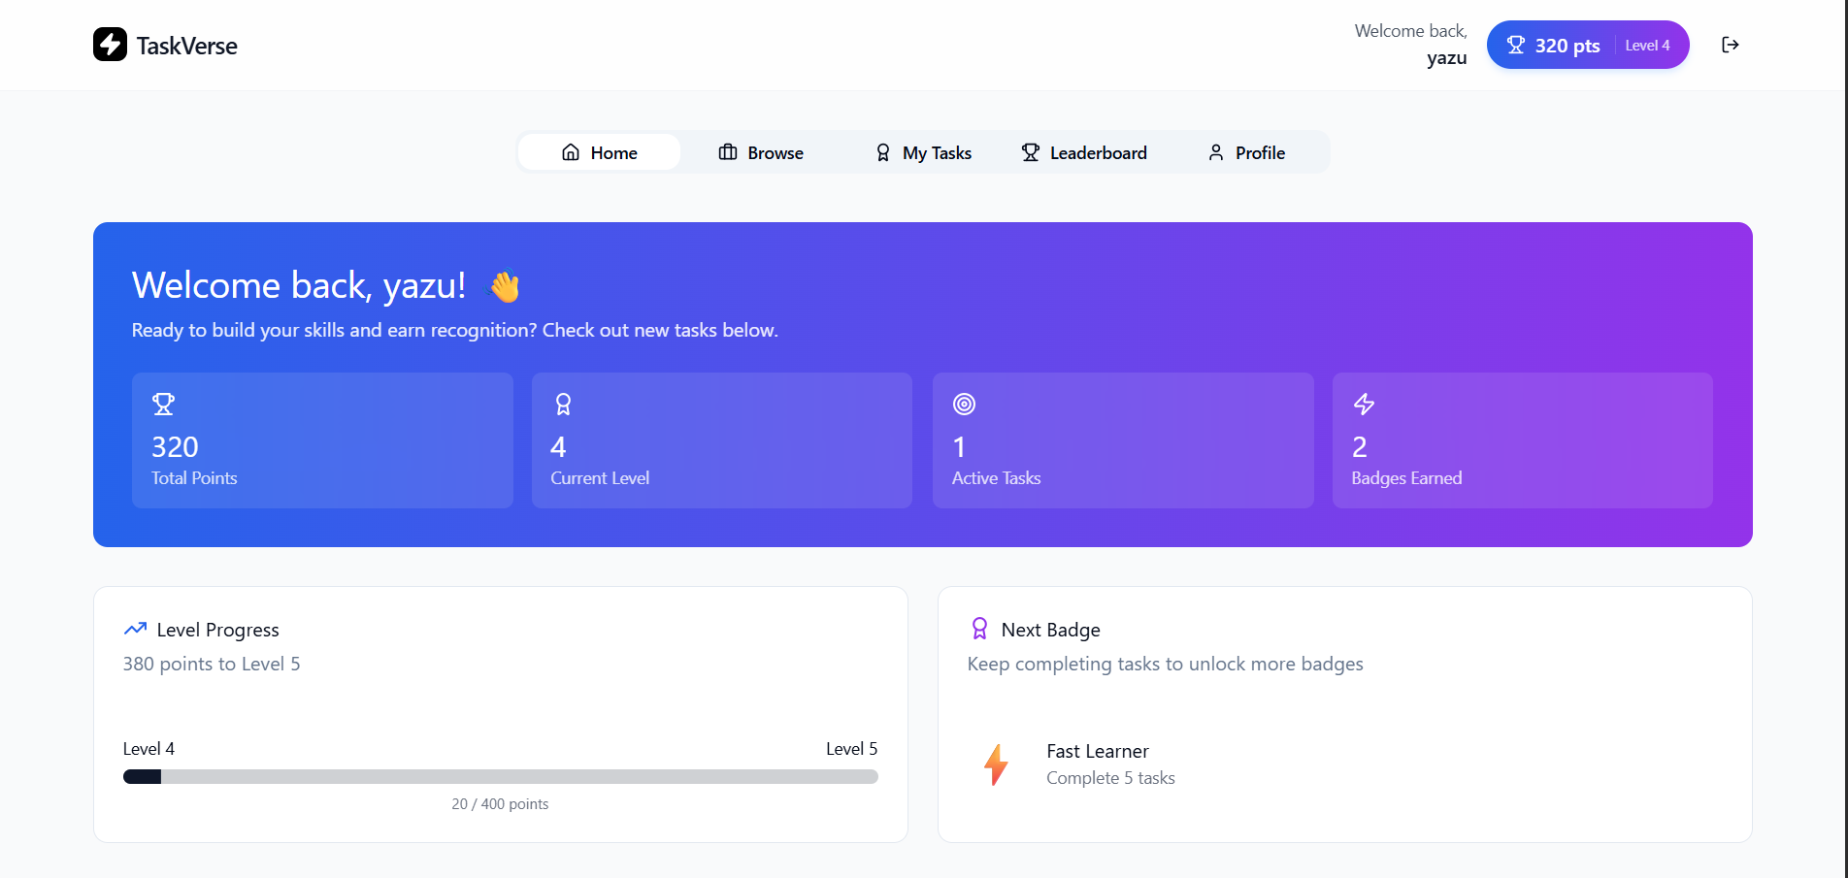This screenshot has width=1848, height=878.
Task: Click the trophy icon in points badge
Action: pos(1515,45)
